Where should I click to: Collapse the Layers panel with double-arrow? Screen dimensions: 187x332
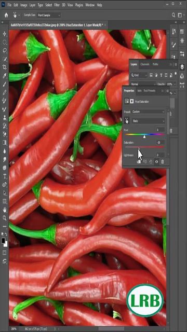coord(171,64)
